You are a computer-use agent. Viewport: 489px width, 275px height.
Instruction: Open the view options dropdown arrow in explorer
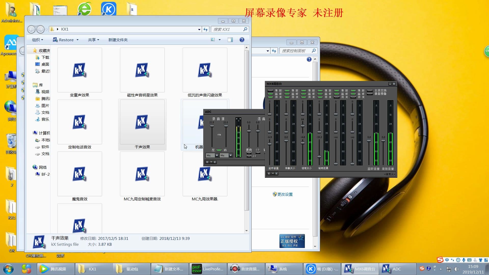[220, 40]
